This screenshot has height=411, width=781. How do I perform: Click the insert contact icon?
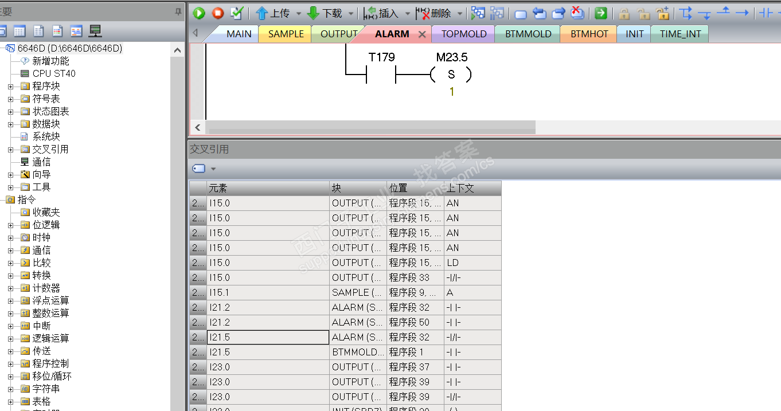tap(766, 13)
